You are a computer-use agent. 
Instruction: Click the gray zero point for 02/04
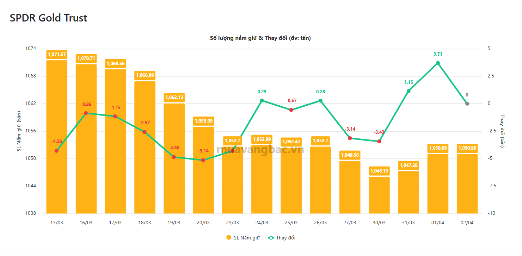pos(467,104)
